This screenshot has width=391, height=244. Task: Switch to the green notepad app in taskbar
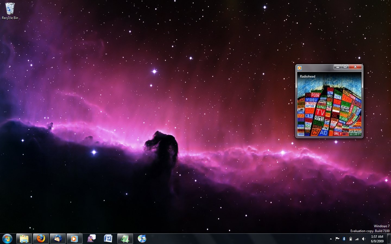[x=125, y=239]
